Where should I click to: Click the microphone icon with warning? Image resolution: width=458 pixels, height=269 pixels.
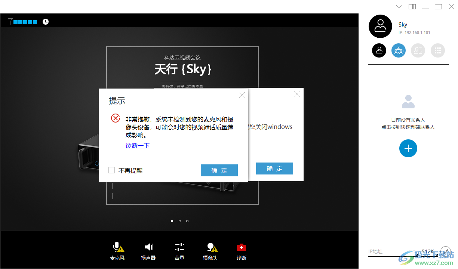pyautogui.click(x=118, y=247)
